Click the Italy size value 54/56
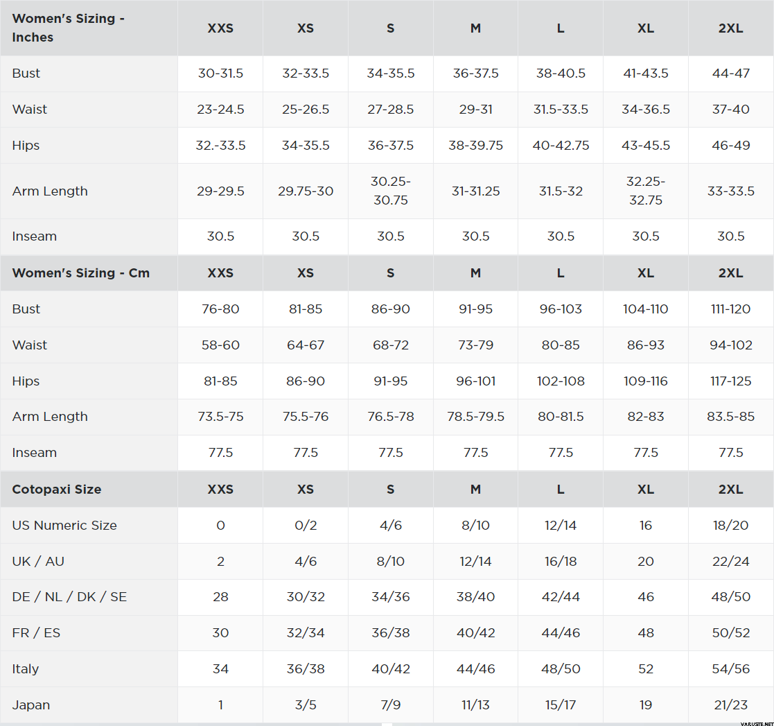 point(730,669)
